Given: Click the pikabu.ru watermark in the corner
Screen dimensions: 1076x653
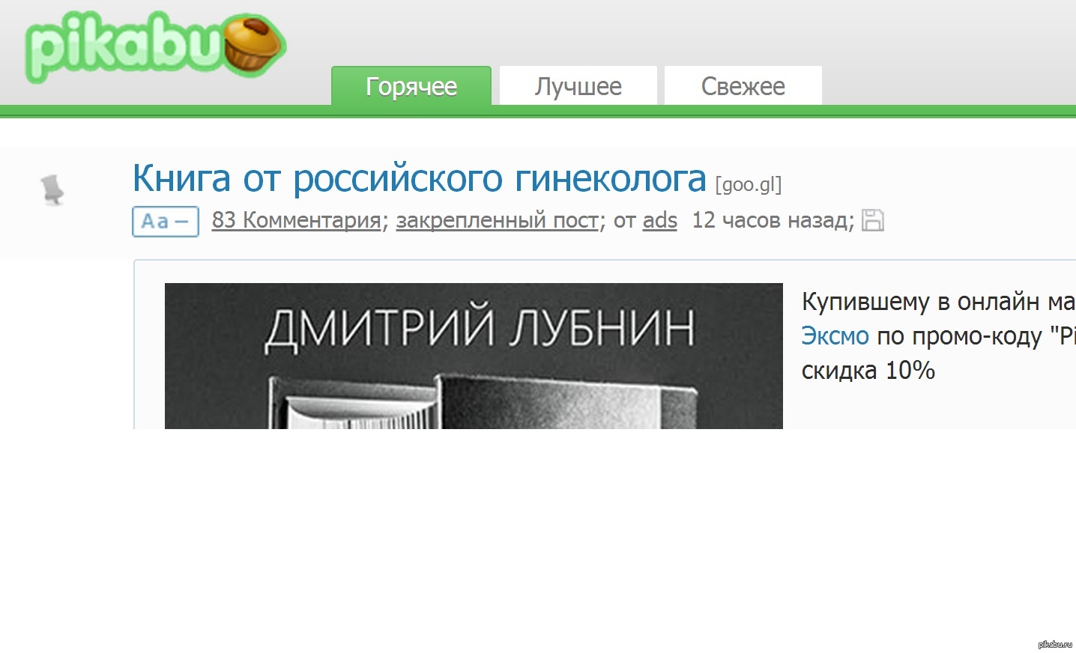Looking at the screenshot, I should (1054, 644).
